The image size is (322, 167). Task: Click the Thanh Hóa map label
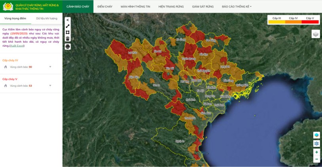[190, 118]
